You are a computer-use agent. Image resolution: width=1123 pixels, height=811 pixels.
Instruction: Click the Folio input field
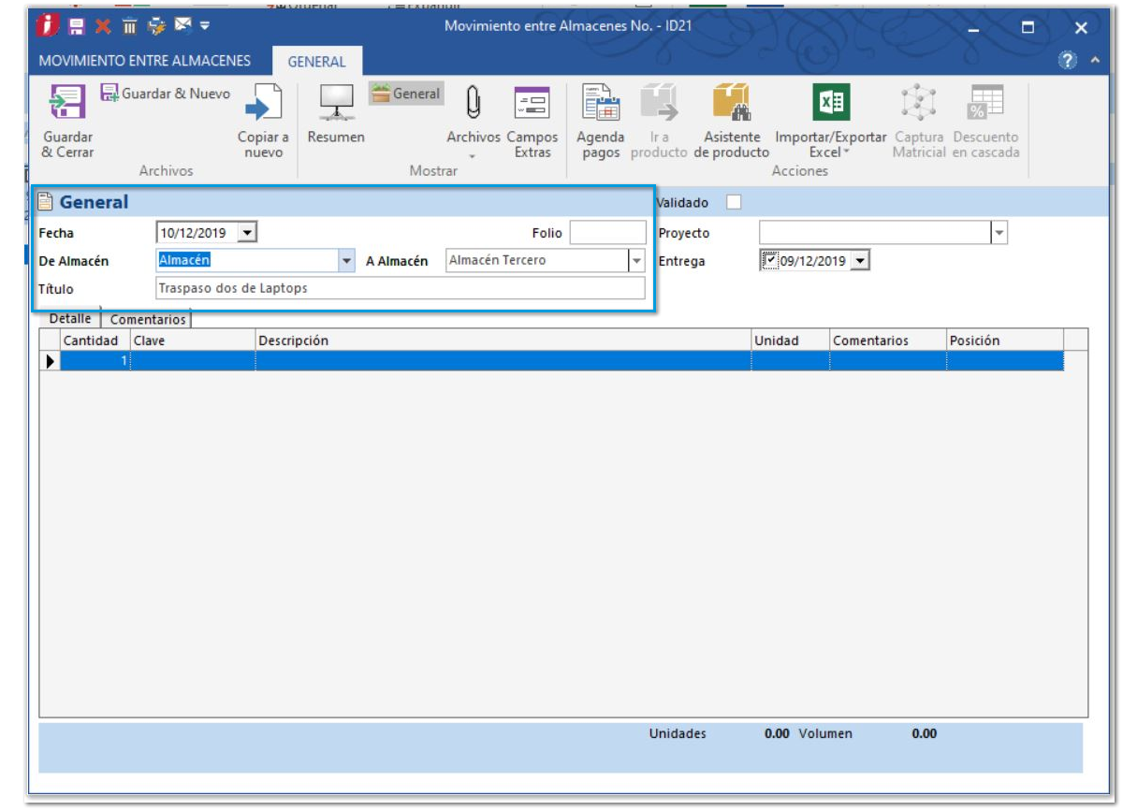pos(607,233)
